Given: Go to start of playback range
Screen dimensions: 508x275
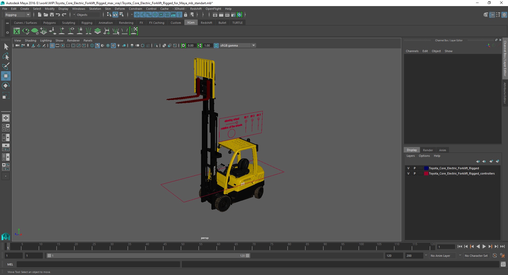Looking at the screenshot, I should coord(460,246).
